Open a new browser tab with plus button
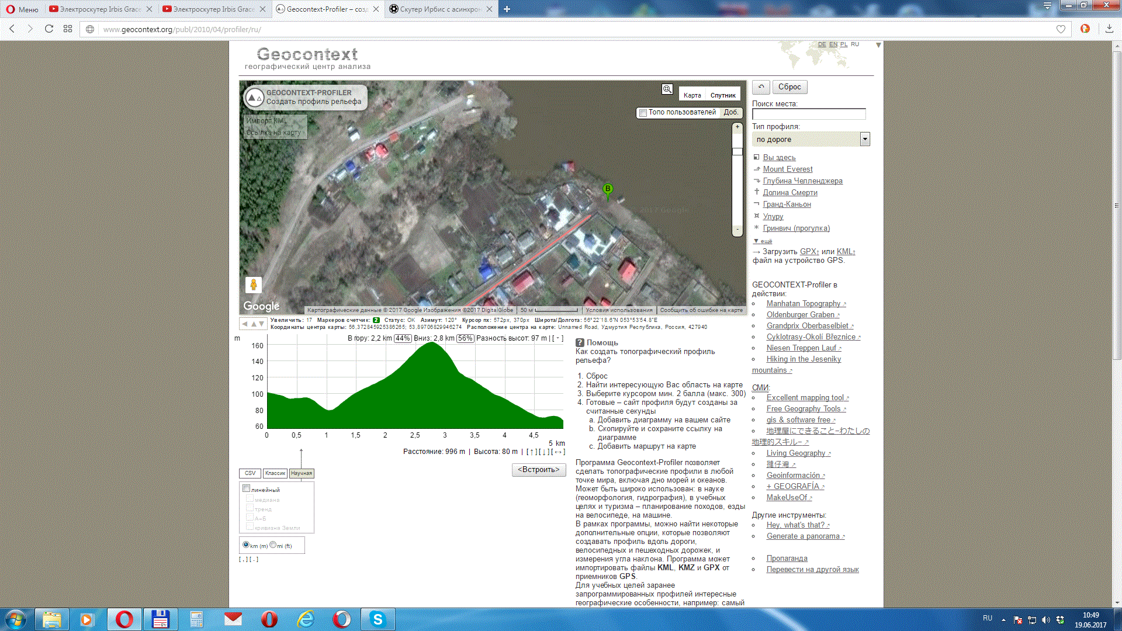1122x631 pixels. (x=507, y=9)
